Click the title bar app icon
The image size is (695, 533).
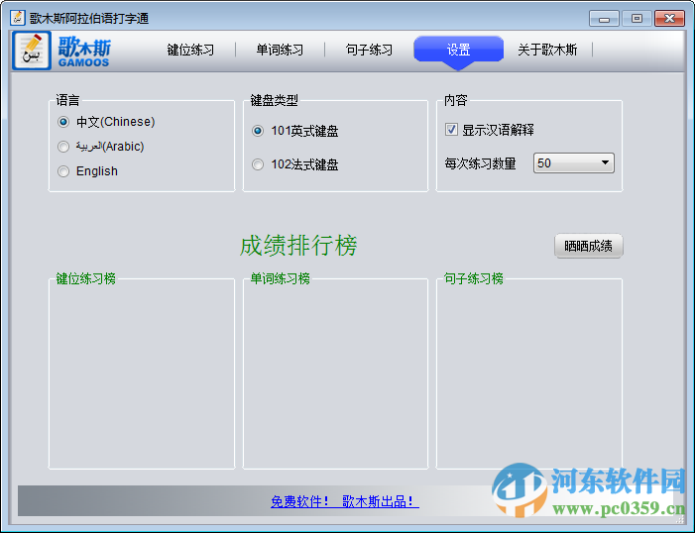(17, 18)
